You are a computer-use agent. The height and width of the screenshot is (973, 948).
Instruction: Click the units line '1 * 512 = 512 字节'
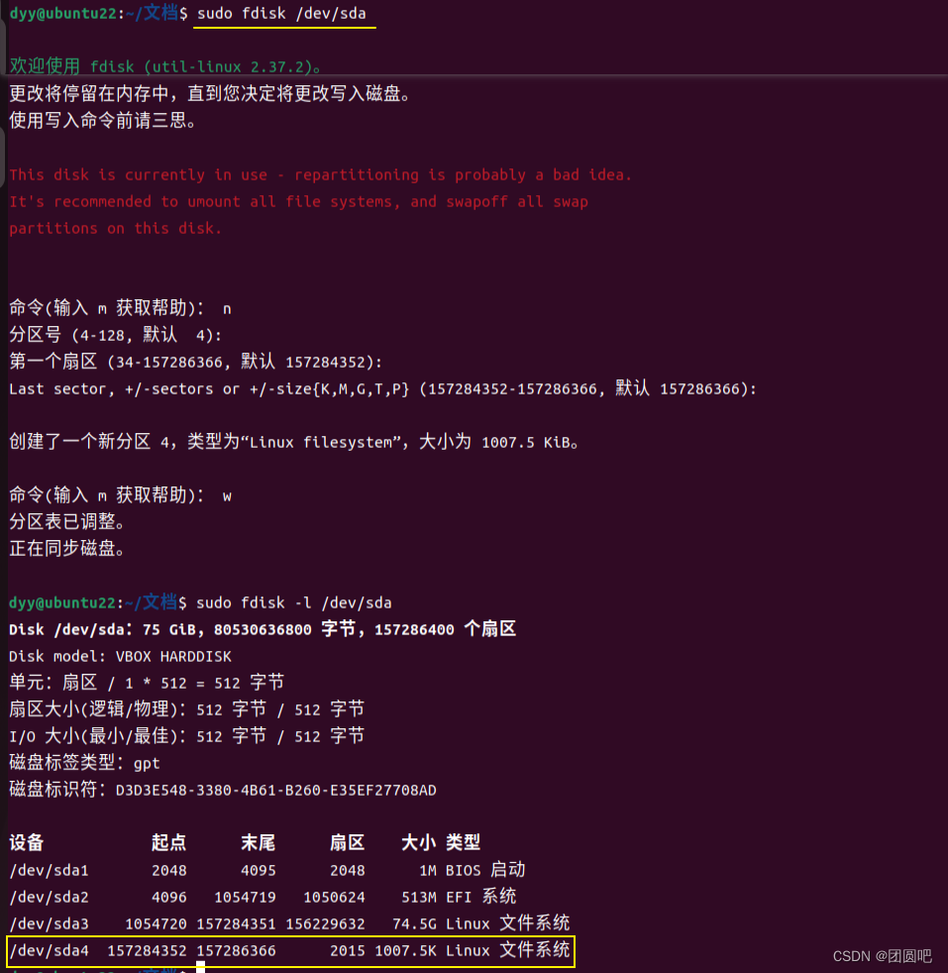(147, 683)
